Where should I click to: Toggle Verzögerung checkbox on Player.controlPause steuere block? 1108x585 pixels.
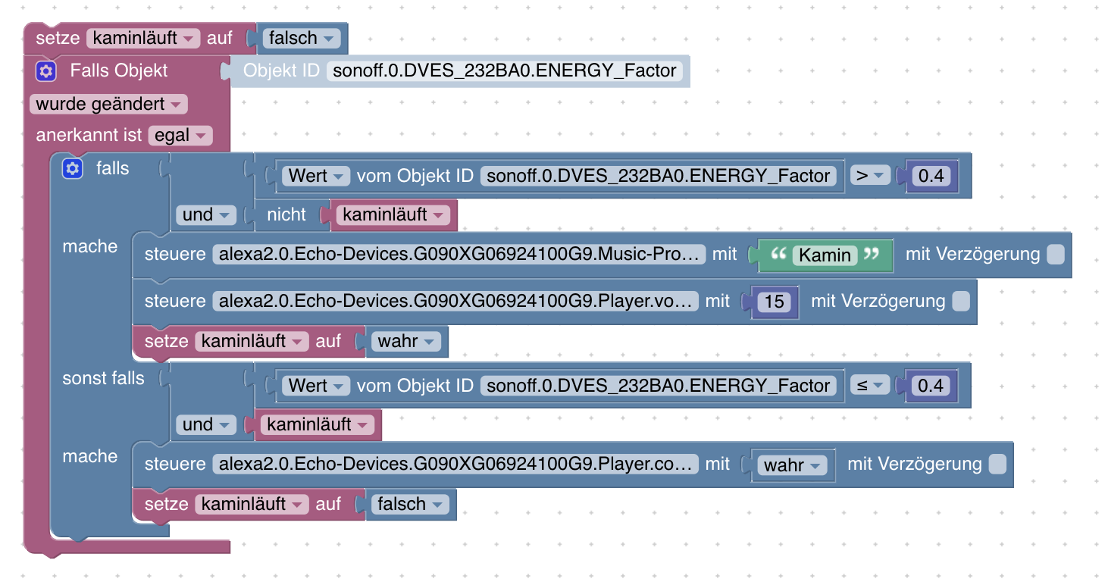point(997,465)
